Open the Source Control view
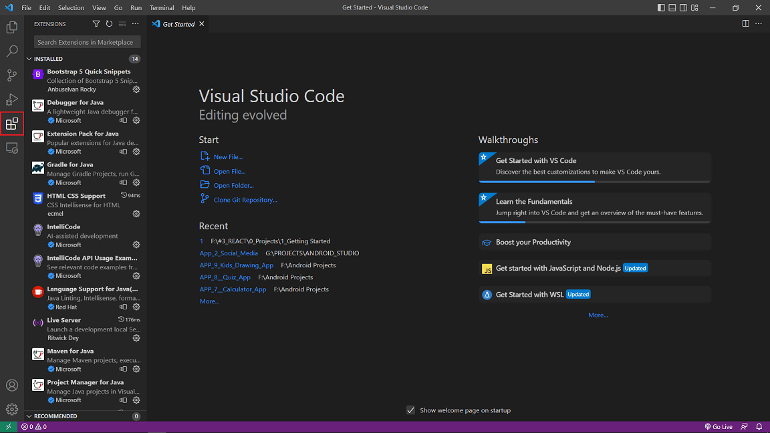The width and height of the screenshot is (770, 433). pyautogui.click(x=12, y=75)
